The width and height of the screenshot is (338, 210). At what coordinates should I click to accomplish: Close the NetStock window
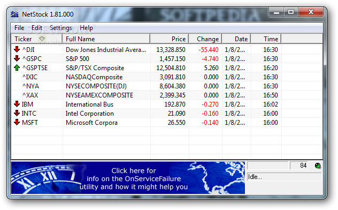(311, 12)
